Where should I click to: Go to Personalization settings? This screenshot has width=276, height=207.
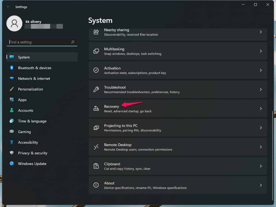pyautogui.click(x=30, y=89)
